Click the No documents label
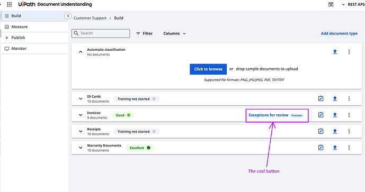 pyautogui.click(x=98, y=54)
